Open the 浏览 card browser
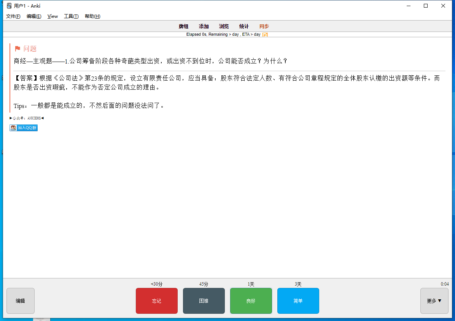Image resolution: width=455 pixels, height=321 pixels. [224, 26]
